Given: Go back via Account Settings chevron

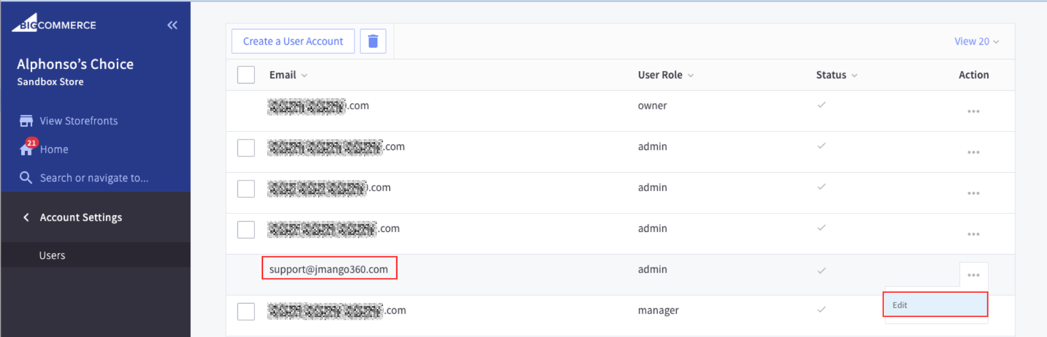Looking at the screenshot, I should (26, 217).
